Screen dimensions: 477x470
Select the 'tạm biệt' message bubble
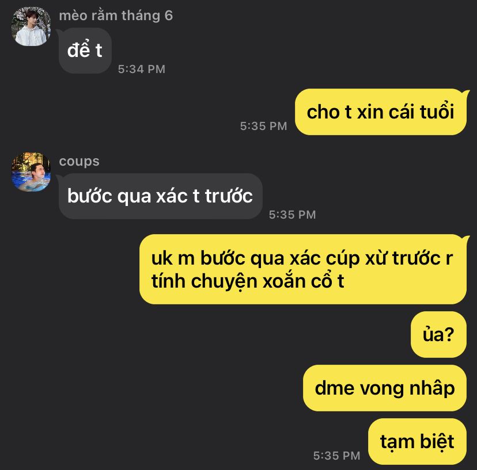[x=417, y=441]
